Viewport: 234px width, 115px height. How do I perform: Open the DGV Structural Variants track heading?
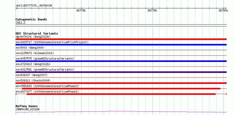pyautogui.click(x=37, y=33)
